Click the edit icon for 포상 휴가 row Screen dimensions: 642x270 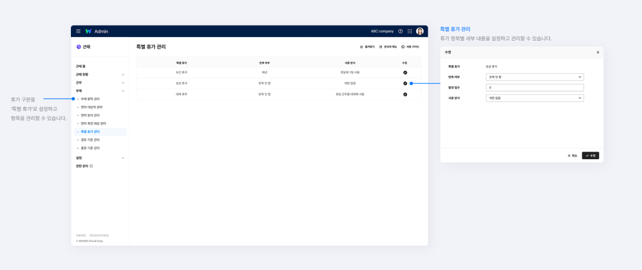click(405, 83)
